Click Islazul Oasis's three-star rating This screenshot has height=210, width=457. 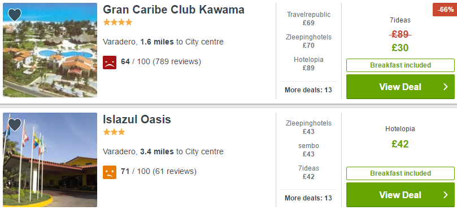(x=114, y=132)
